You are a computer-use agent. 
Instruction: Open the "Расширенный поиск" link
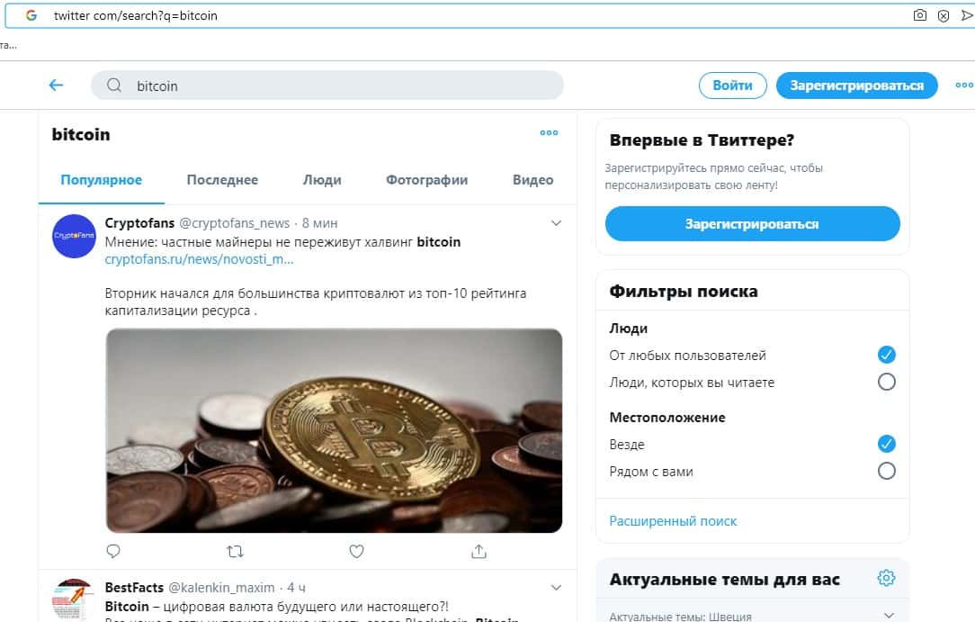673,521
